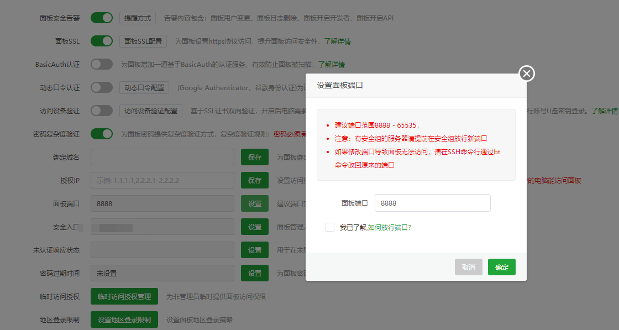Confirm with the 确定 button
Viewport: 619px width, 330px height.
click(501, 267)
